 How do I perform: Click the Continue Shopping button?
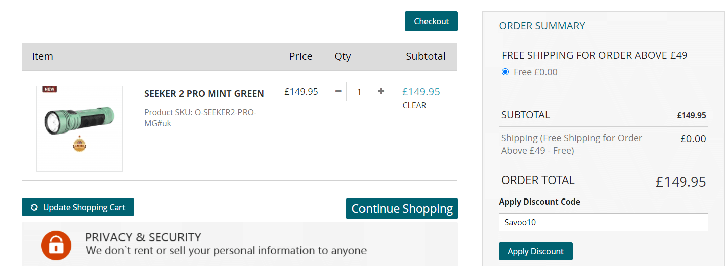pyautogui.click(x=402, y=209)
